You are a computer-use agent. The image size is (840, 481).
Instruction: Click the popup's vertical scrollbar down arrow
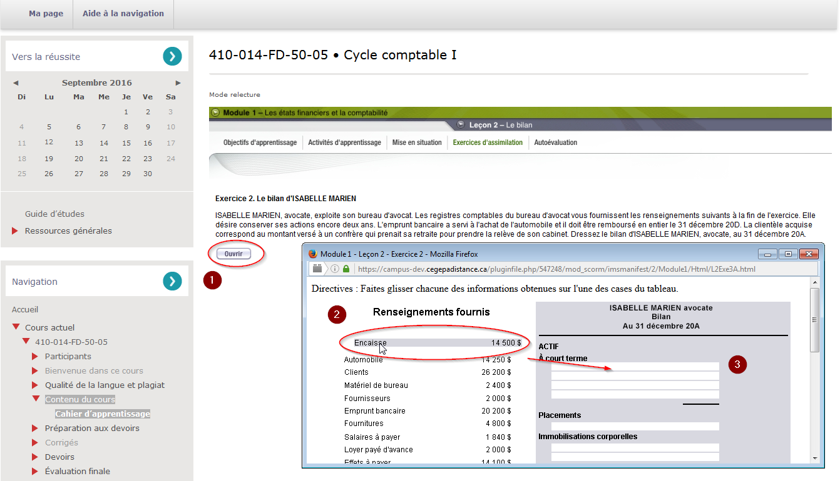[814, 458]
